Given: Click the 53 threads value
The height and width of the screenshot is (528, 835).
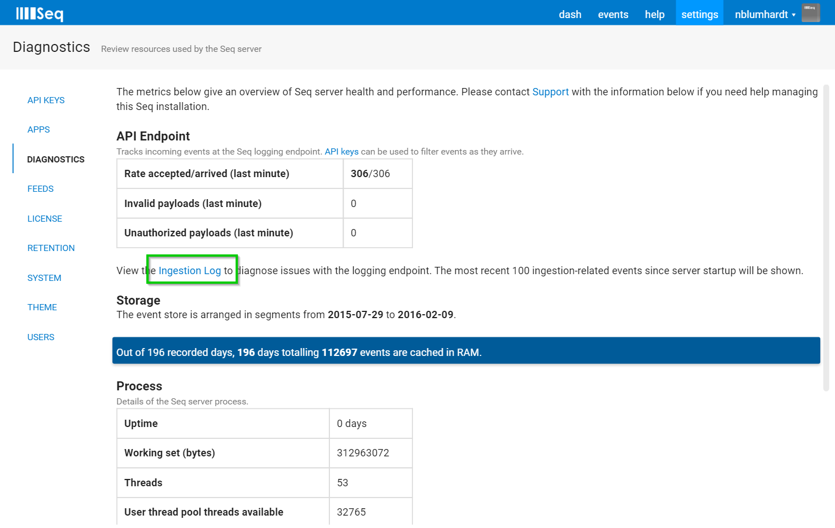Looking at the screenshot, I should coord(342,483).
